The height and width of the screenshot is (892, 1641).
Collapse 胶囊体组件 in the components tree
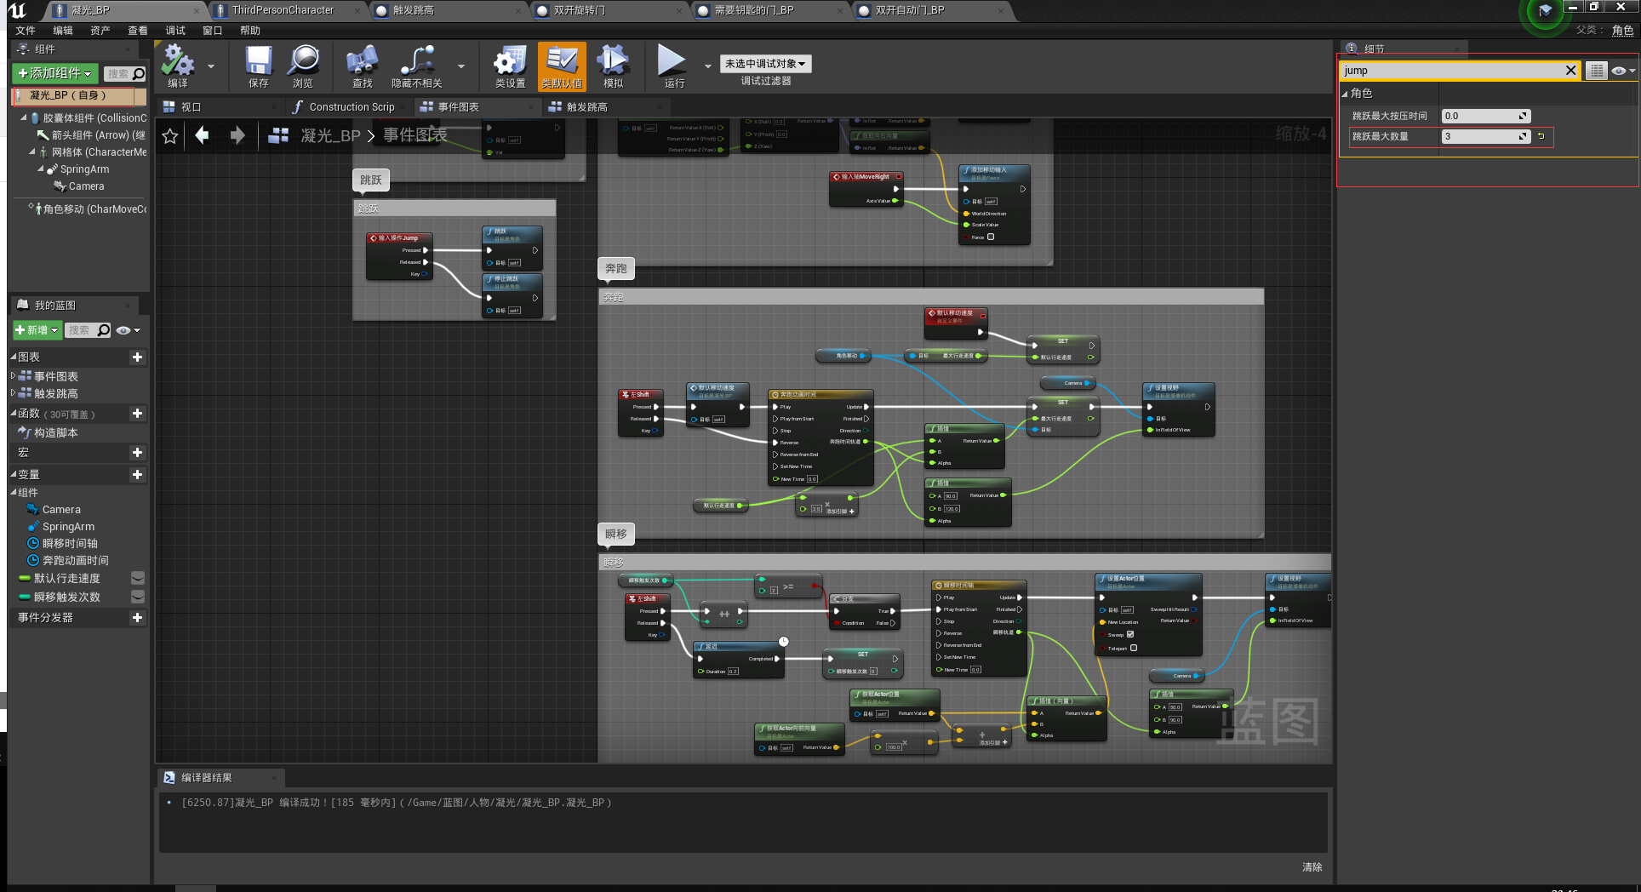pyautogui.click(x=24, y=117)
